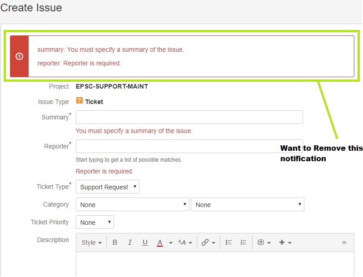Click the orange Ticket issue type icon

click(x=80, y=101)
